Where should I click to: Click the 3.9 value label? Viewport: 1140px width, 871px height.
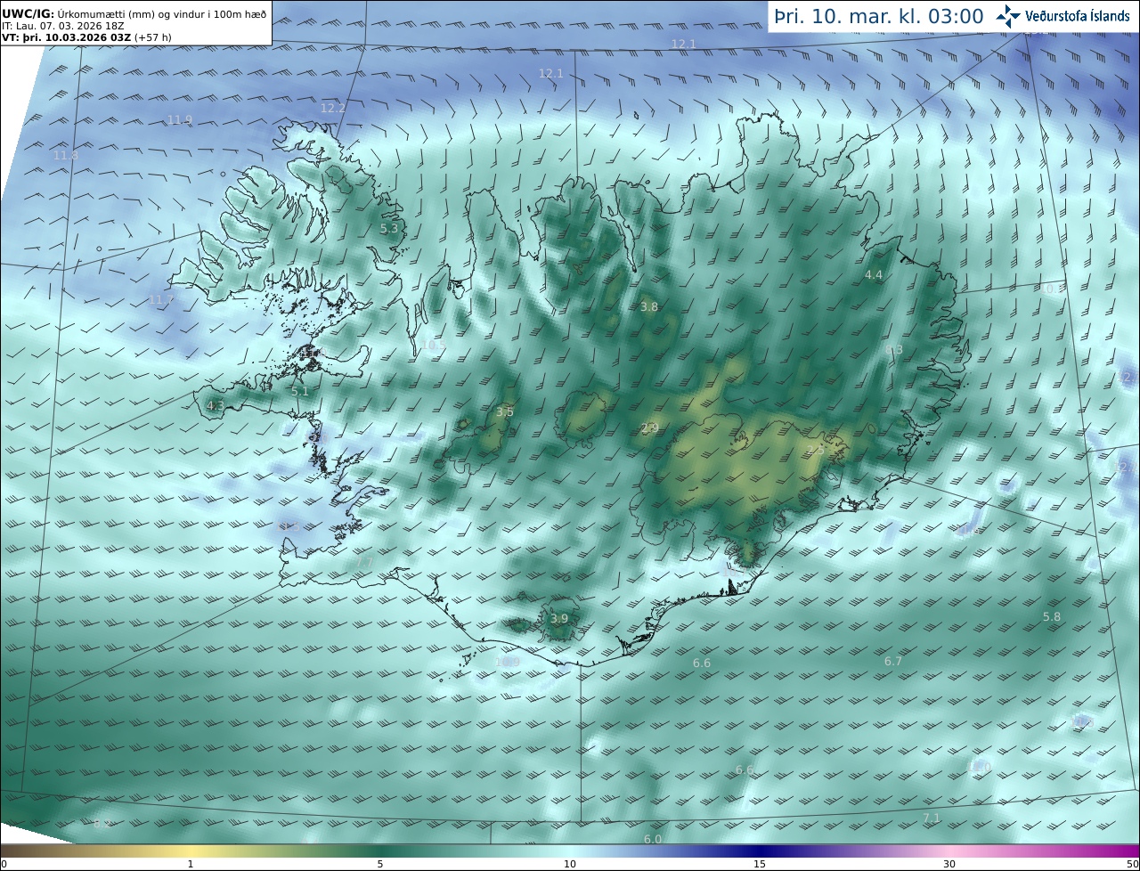pyautogui.click(x=558, y=618)
